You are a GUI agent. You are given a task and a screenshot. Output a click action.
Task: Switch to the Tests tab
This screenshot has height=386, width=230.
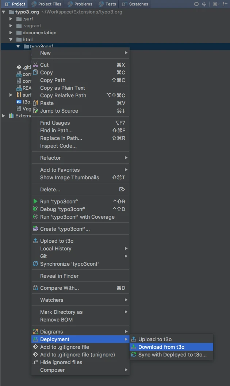pos(107,4)
